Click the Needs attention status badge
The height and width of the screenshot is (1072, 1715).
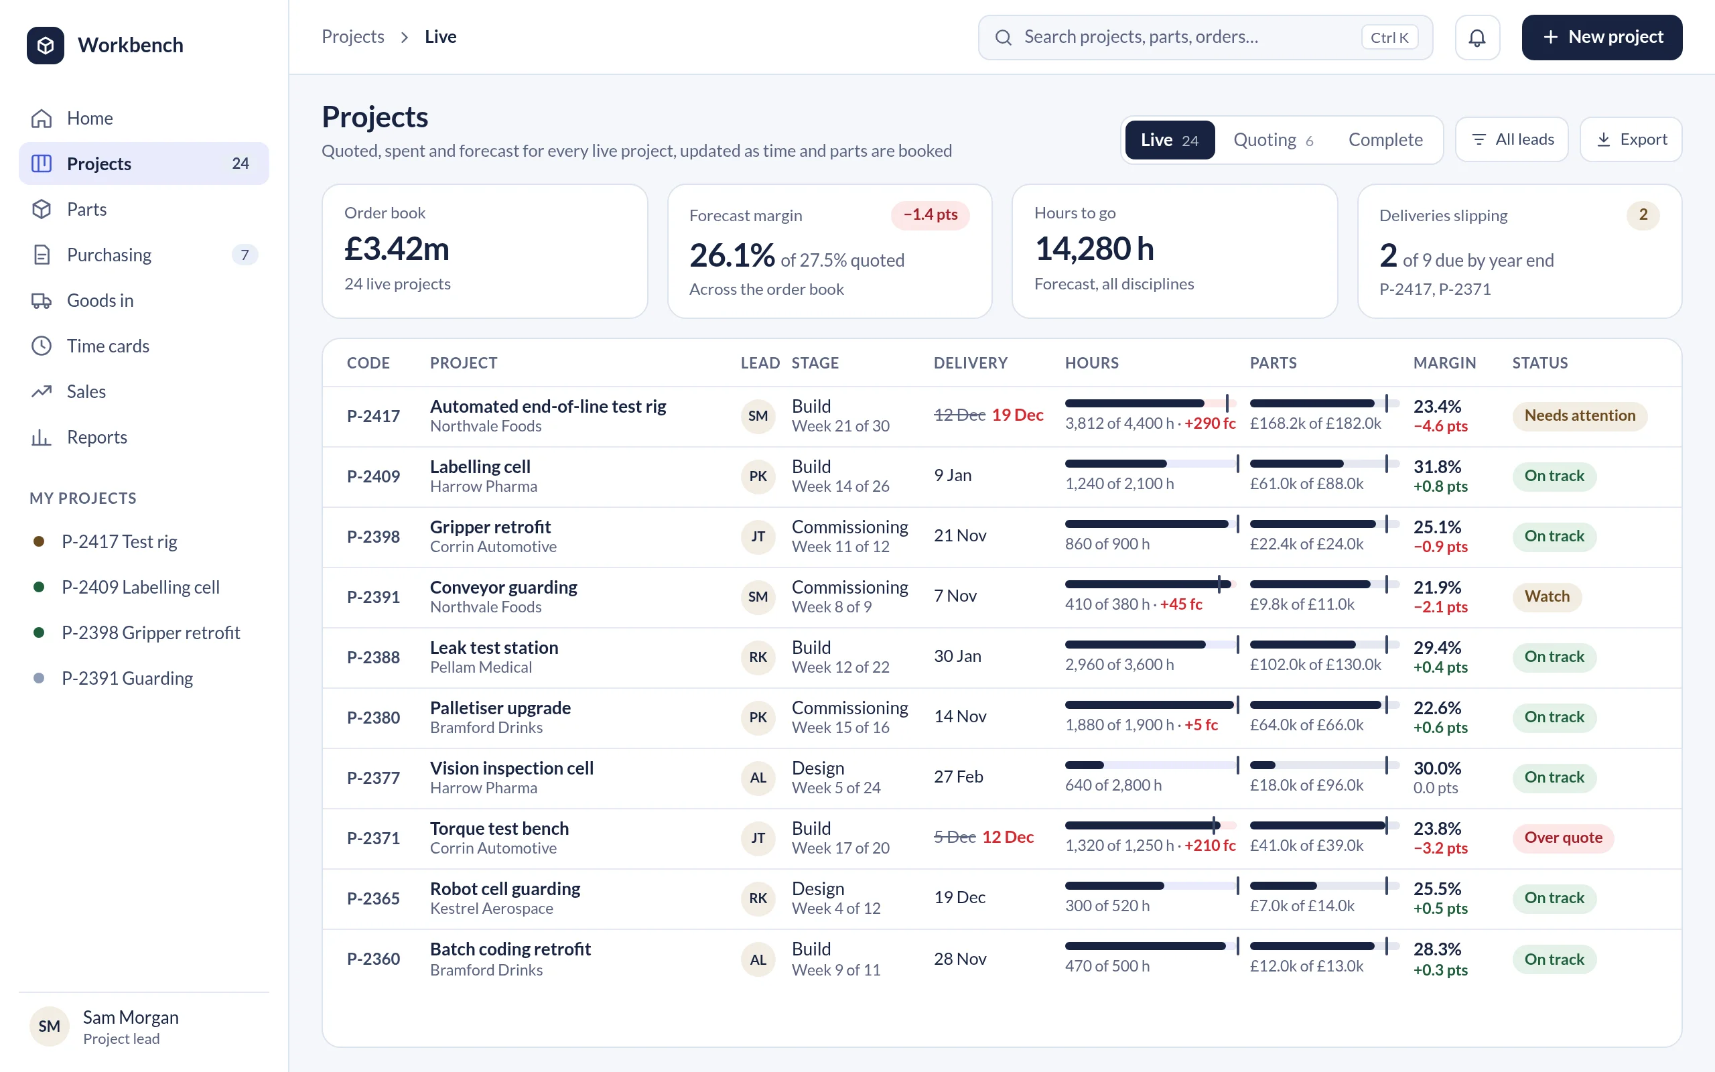coord(1580,415)
